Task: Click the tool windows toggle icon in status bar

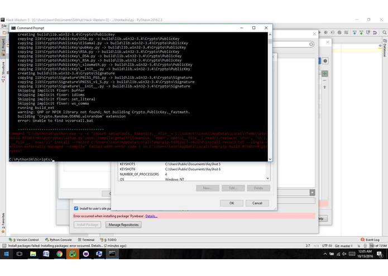Action: [x=4, y=246]
